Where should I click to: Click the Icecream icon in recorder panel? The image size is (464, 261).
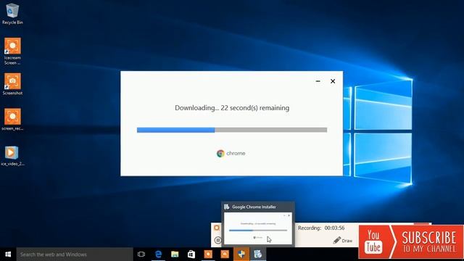click(217, 228)
